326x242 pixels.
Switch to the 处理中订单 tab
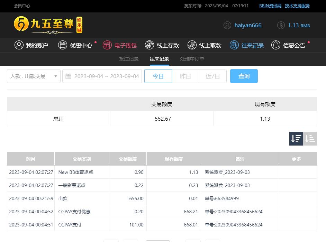coord(192,59)
